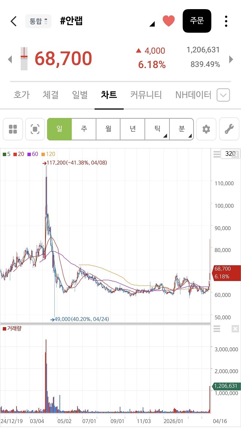Open the wrench tools icon
This screenshot has height=435, width=241.
point(229,129)
